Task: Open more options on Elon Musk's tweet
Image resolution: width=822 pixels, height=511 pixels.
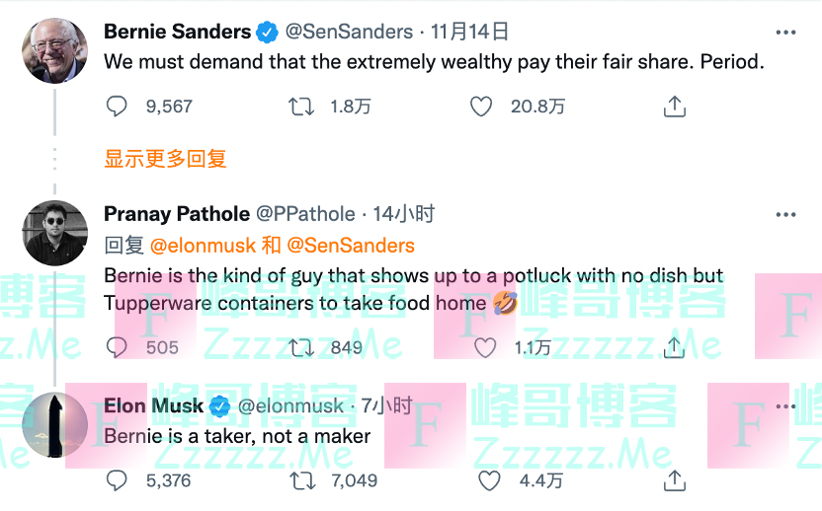Action: tap(785, 405)
